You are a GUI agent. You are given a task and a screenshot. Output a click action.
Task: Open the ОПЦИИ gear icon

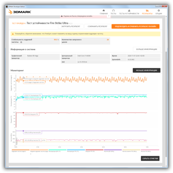pyautogui.click(x=159, y=10)
